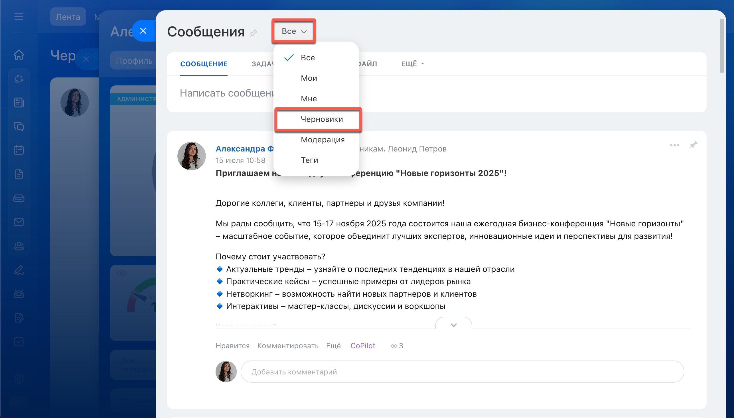Viewport: 734px width, 418px height.
Task: Open the chat bubbles icon in sidebar
Action: (19, 126)
